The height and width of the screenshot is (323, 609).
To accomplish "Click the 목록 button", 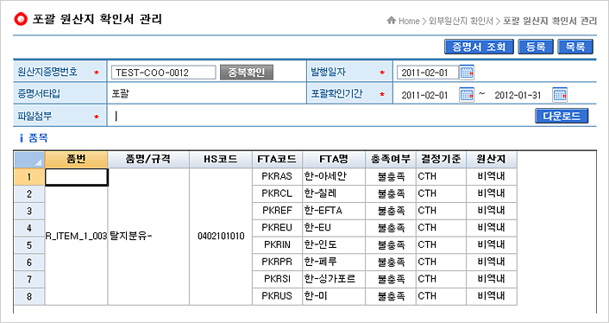I will pyautogui.click(x=575, y=47).
